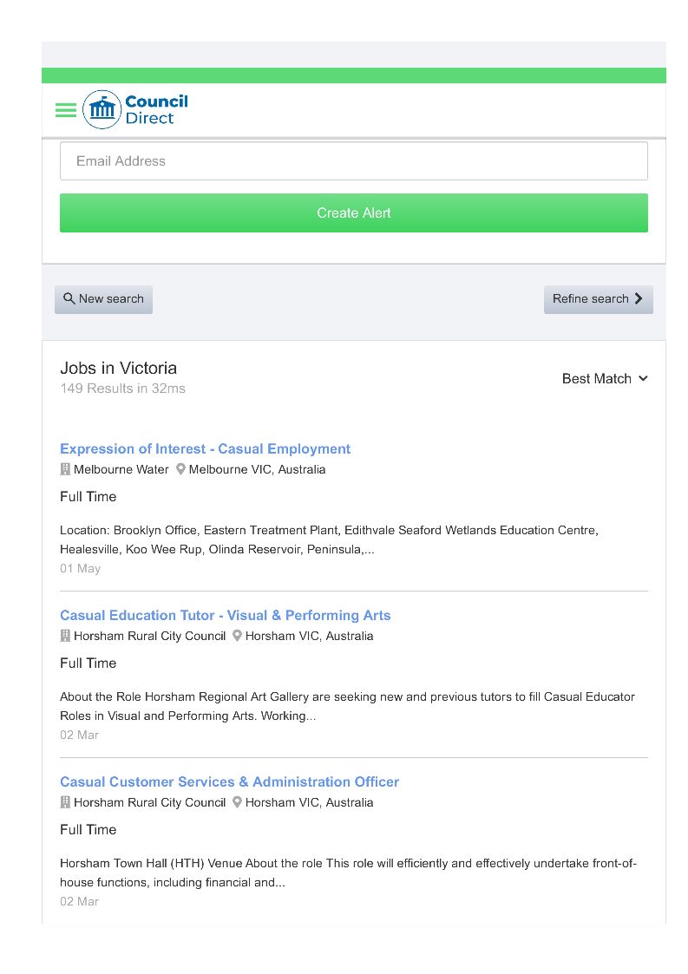Open Casual Education Tutor - Visual & Performing Arts
Image resolution: width=688 pixels, height=974 pixels.
[x=225, y=615]
